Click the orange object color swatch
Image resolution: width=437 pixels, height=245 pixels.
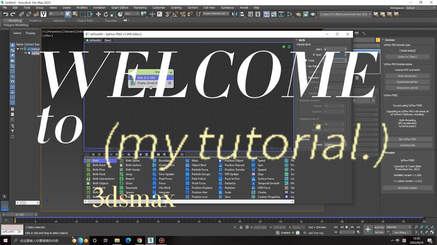tap(378, 40)
